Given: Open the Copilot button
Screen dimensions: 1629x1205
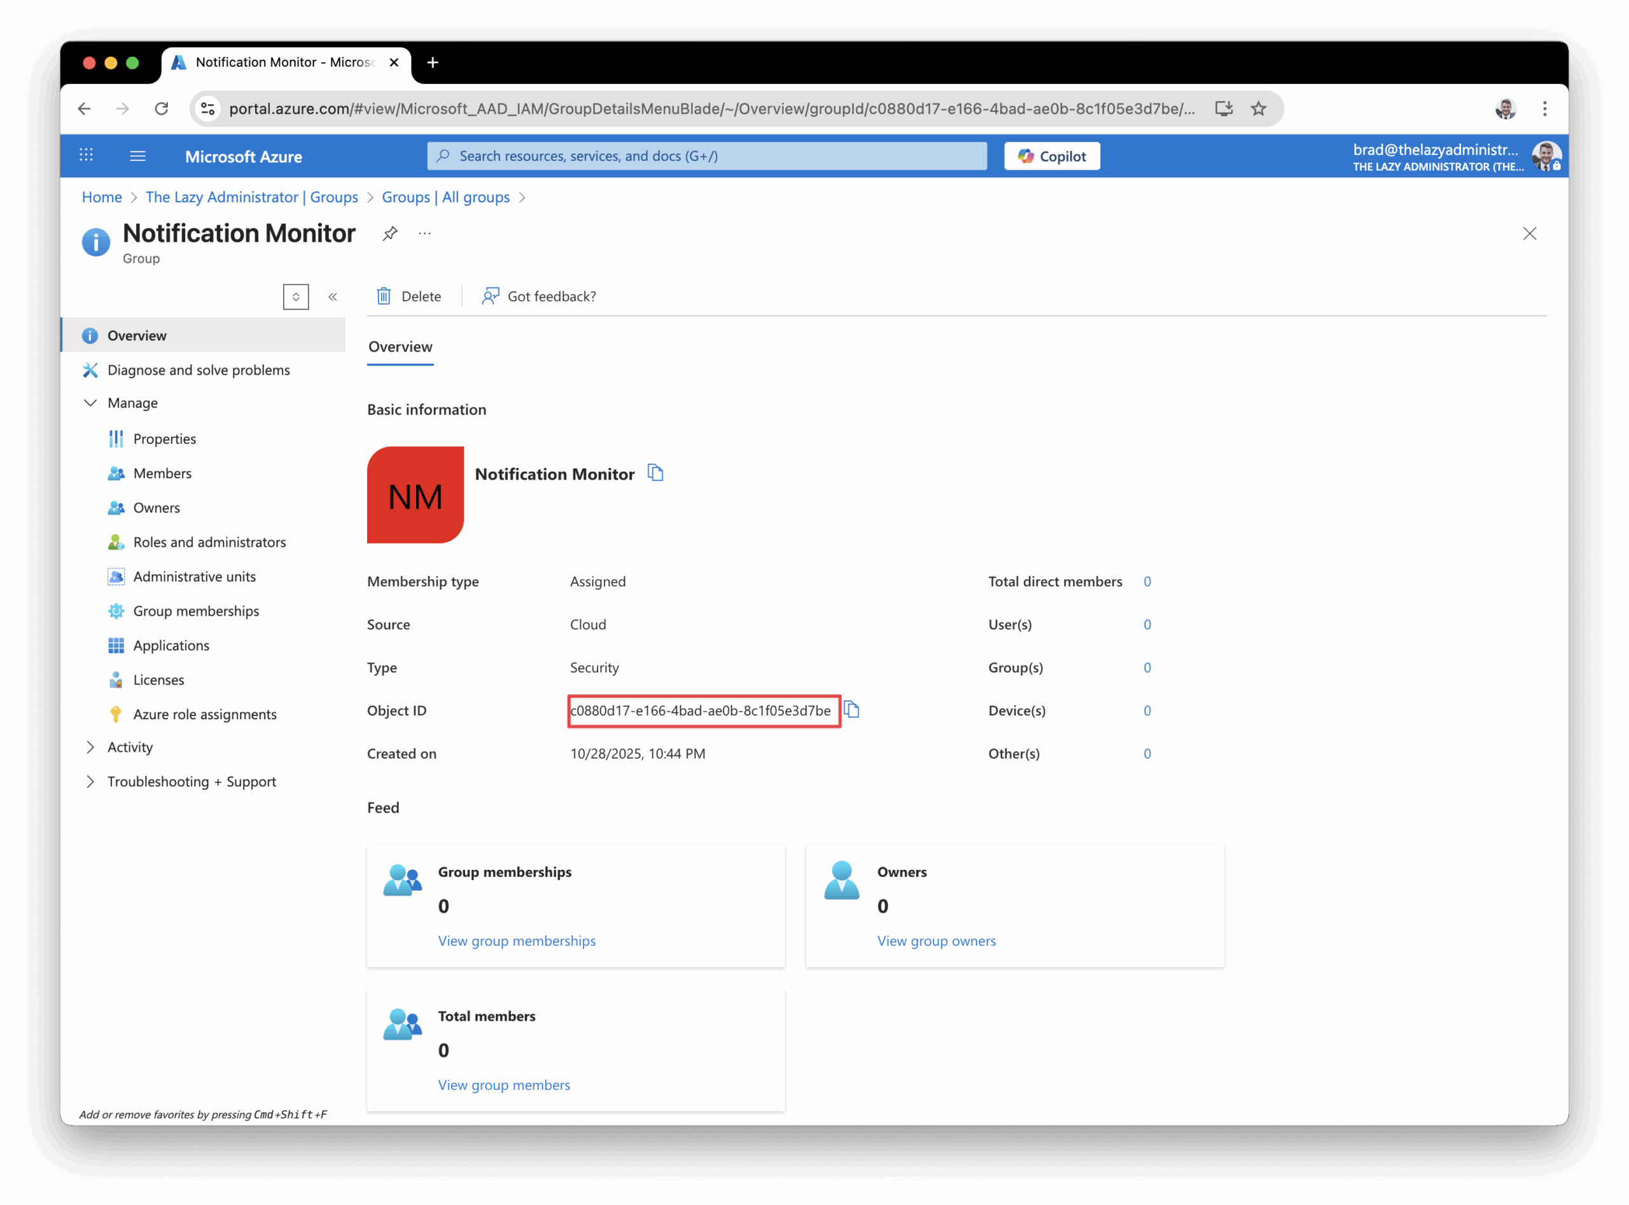Looking at the screenshot, I should coord(1052,156).
